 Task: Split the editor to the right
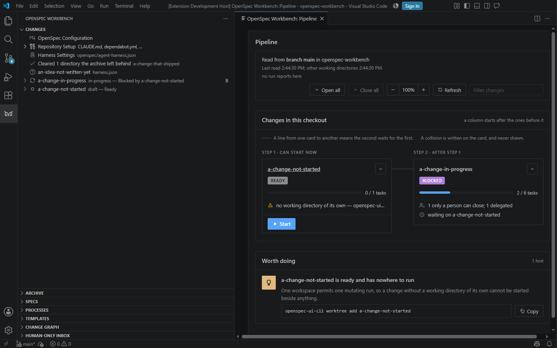(x=537, y=19)
